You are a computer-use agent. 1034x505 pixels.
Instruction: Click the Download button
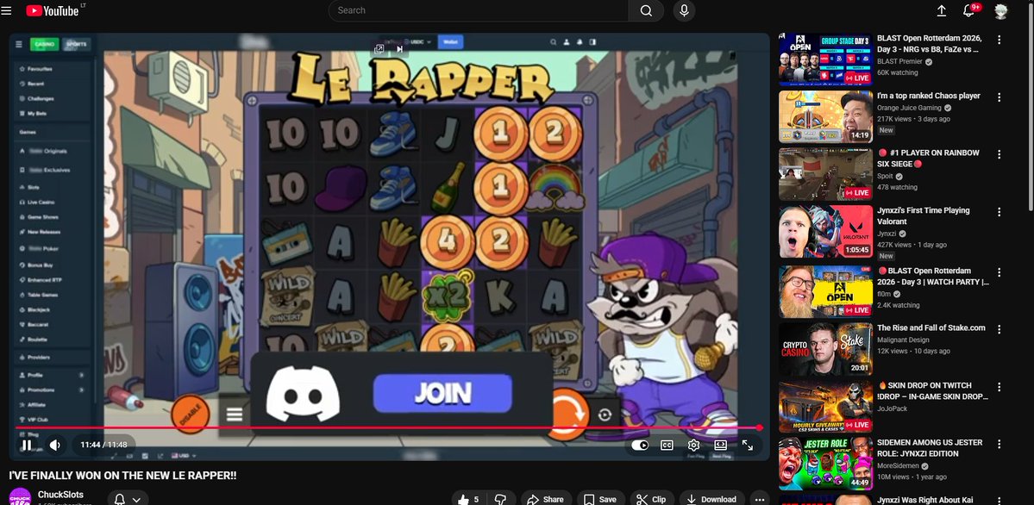click(x=712, y=499)
